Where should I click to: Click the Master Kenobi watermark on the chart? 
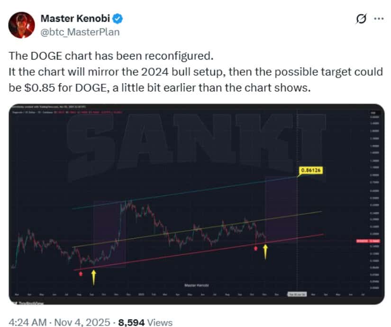tap(198, 284)
